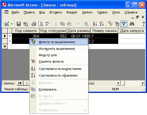Click the table icon in menu bar
Image resolution: width=147 pixels, height=115 pixels.
point(6,12)
